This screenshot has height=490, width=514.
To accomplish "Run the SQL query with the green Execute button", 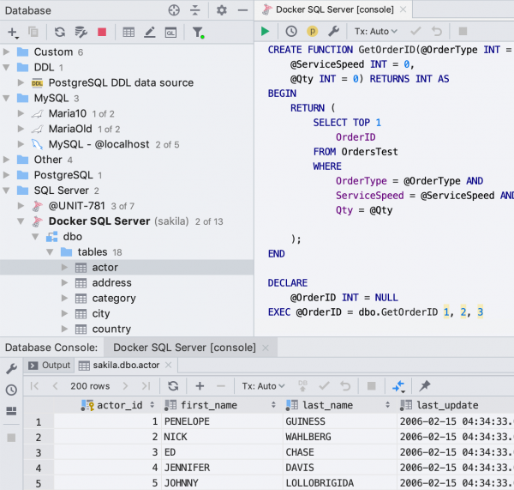I will pos(266,32).
